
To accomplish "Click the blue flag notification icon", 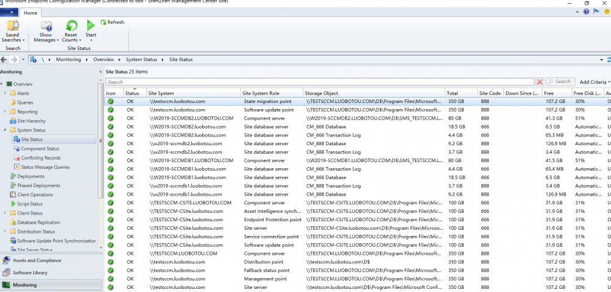I will tap(596, 12).
